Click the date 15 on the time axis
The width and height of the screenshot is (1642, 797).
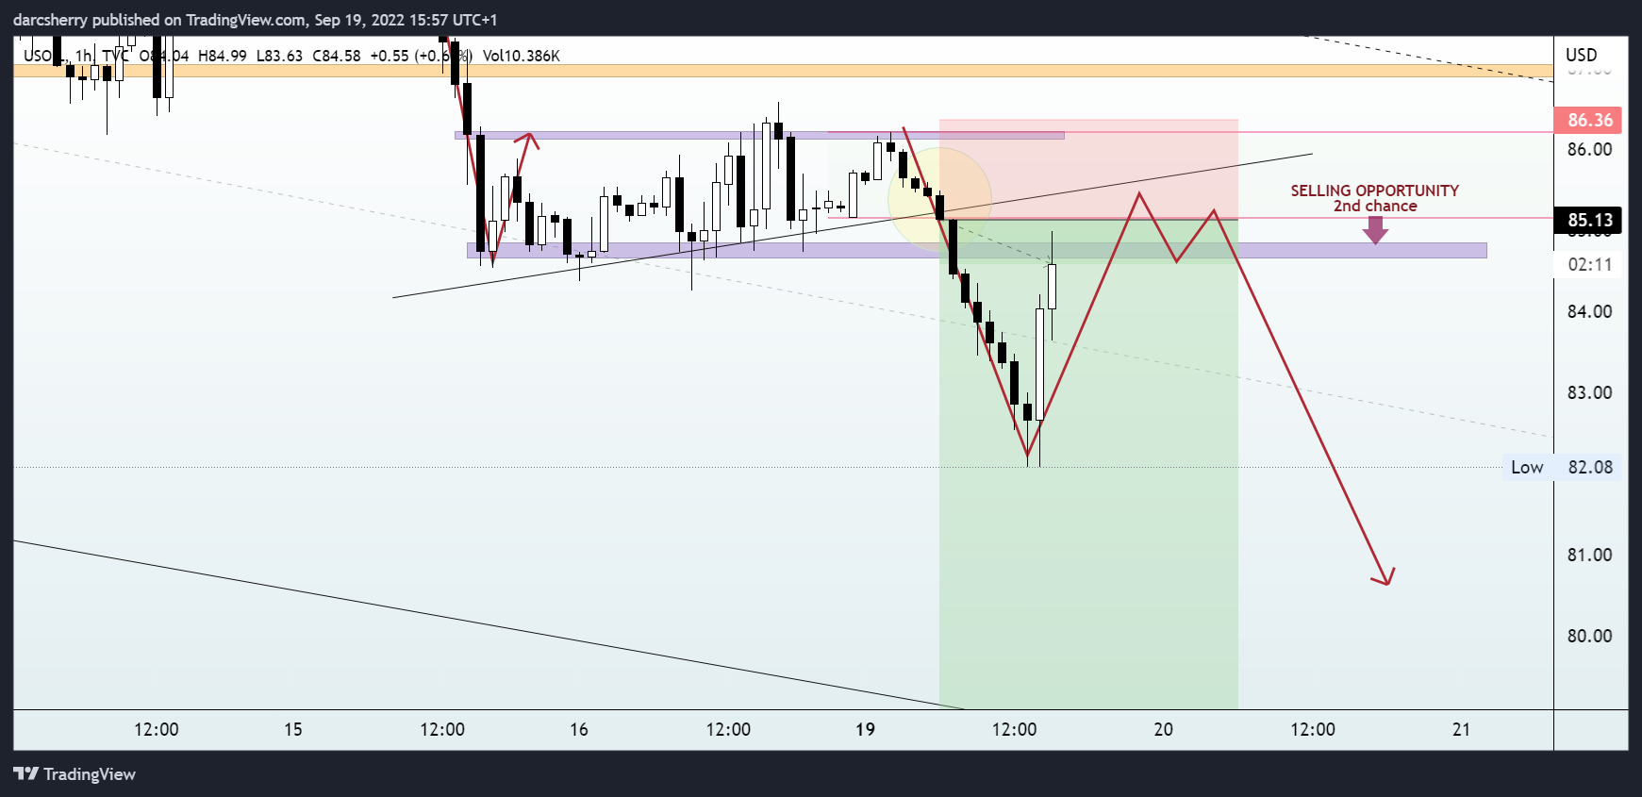(x=293, y=729)
